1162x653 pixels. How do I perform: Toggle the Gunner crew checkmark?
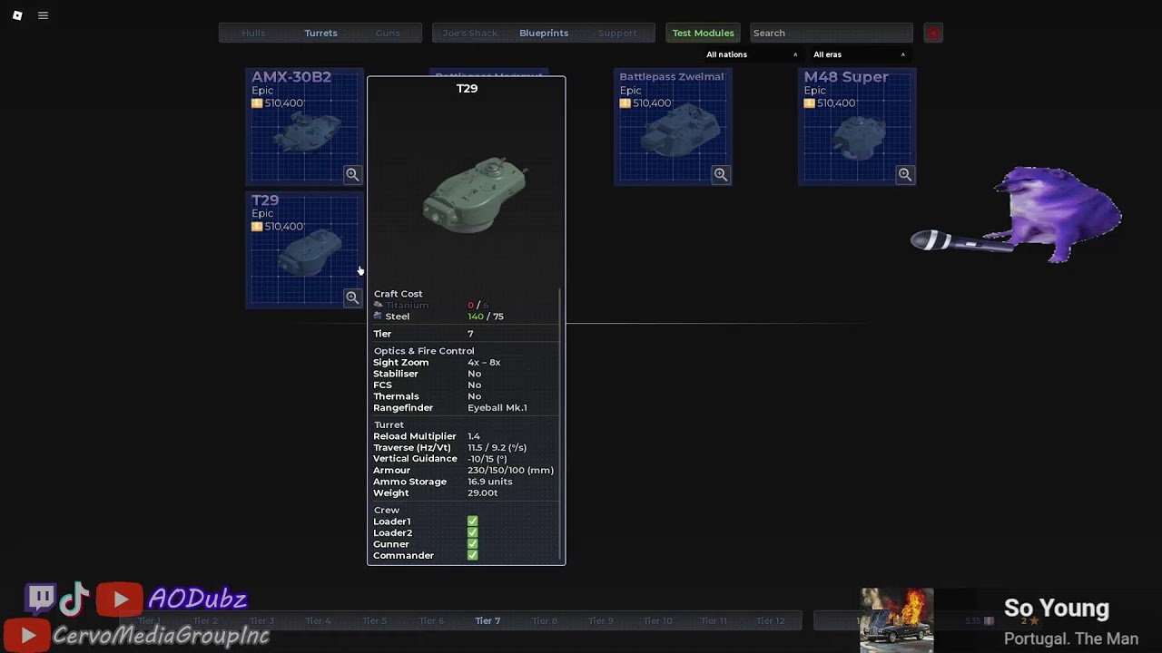(472, 544)
